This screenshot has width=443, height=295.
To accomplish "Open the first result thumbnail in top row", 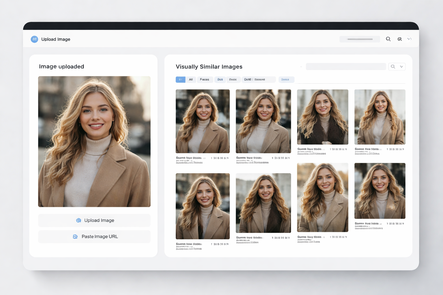I will tap(202, 121).
